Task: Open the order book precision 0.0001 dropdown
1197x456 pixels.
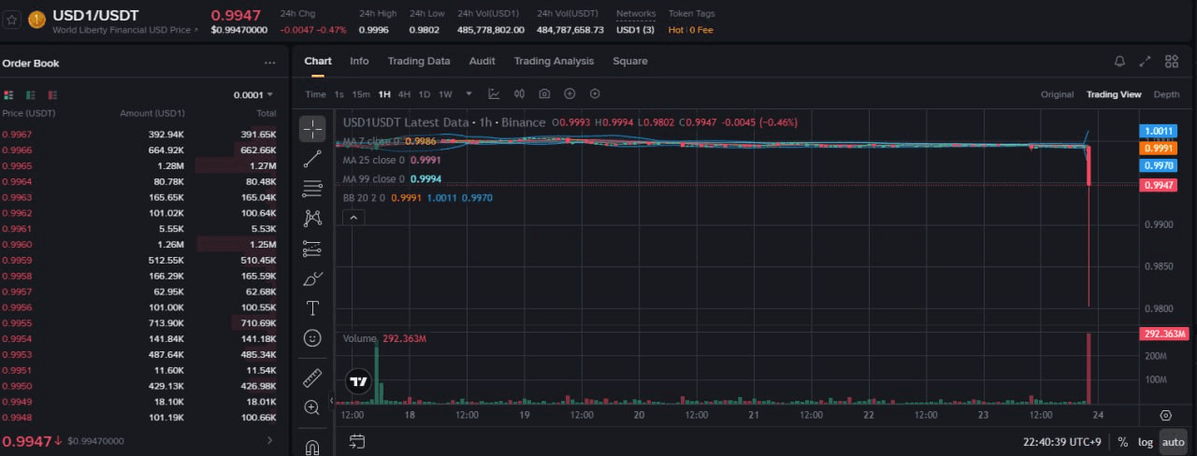Action: point(253,95)
